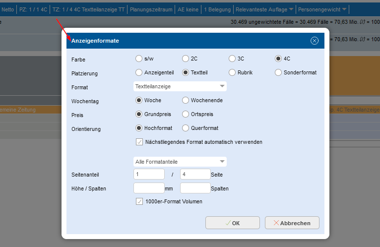Expand the Alle Formatanteile dropdown
Screen dimensions: 380x247
click(x=180, y=162)
